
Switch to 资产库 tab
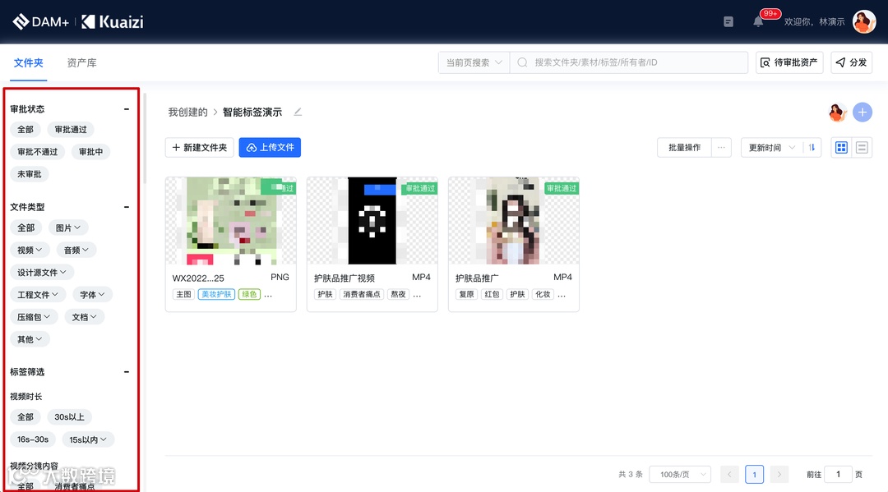click(x=81, y=62)
